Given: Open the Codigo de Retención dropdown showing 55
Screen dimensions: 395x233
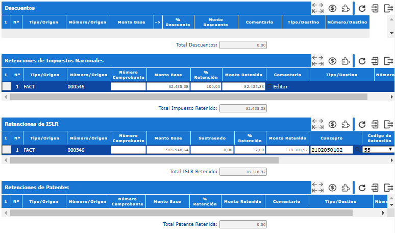Looking at the screenshot, I should point(378,150).
